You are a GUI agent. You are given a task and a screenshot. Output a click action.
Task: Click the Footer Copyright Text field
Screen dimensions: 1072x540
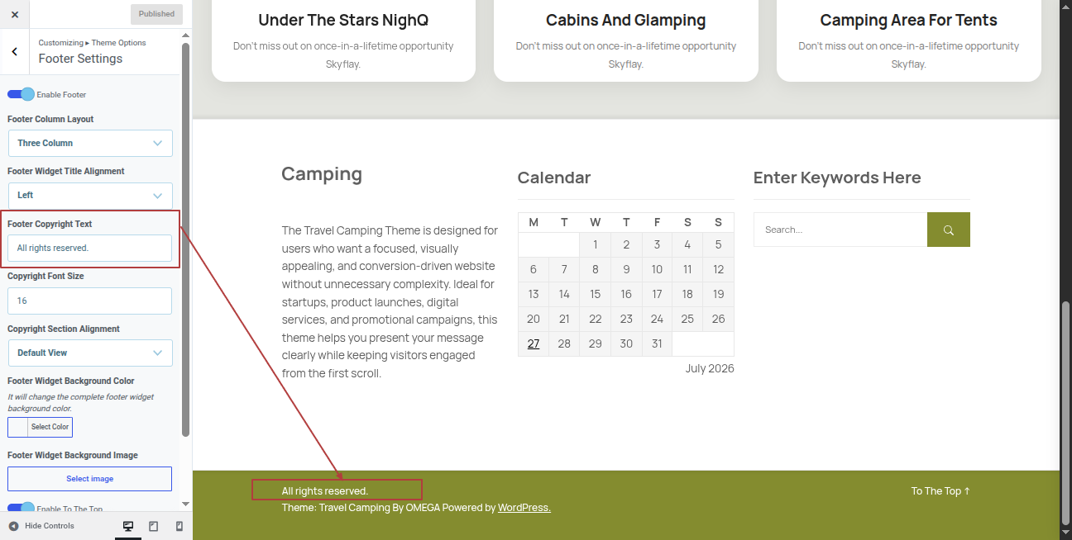[x=90, y=248]
